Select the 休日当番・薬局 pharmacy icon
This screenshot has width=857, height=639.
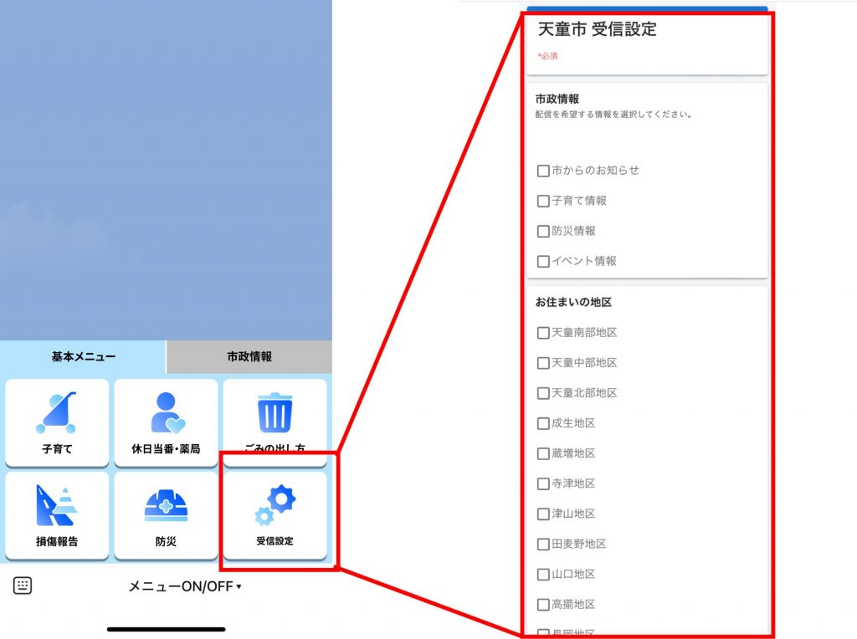(166, 422)
